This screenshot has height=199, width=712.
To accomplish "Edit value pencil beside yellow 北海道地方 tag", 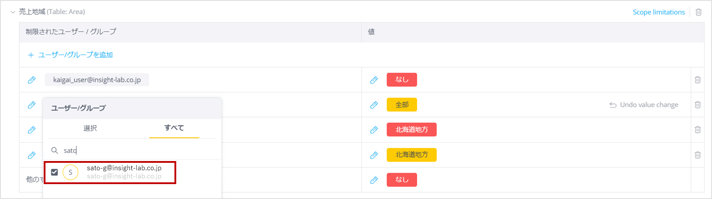I will [374, 155].
